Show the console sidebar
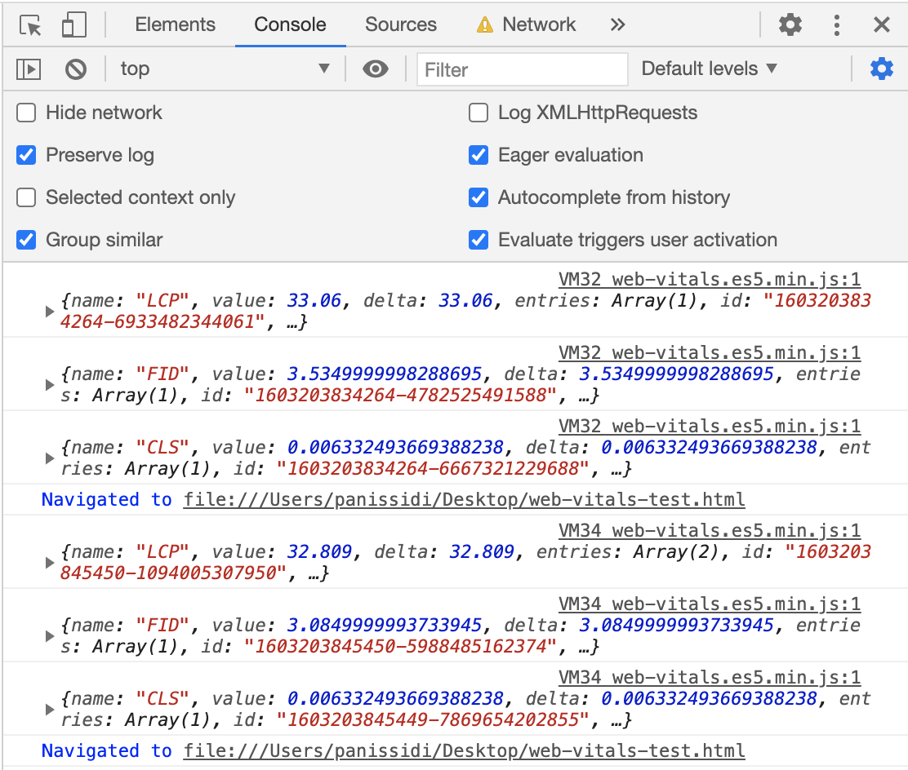Image resolution: width=908 pixels, height=770 pixels. [28, 69]
